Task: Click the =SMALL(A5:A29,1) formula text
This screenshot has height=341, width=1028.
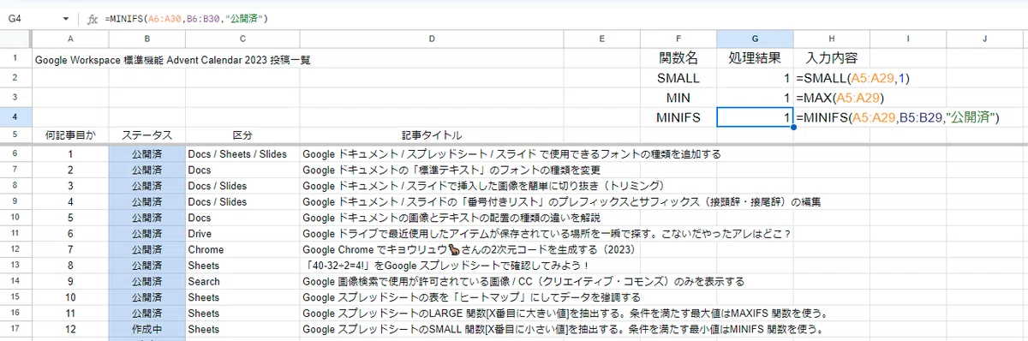Action: click(x=854, y=78)
